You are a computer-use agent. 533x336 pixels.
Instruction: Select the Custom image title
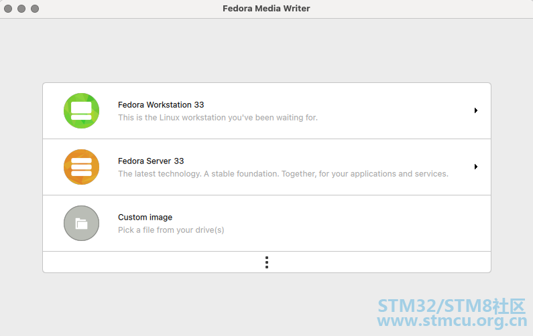(x=145, y=218)
